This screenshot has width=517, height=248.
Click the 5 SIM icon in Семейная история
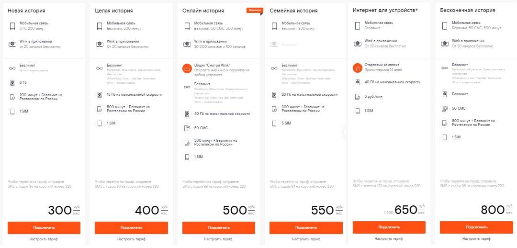pos(274,124)
